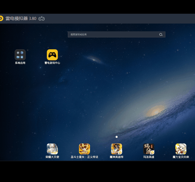The image size is (195, 182).
Task: Open the 荣耀大天使 game icon
Action: (52, 149)
